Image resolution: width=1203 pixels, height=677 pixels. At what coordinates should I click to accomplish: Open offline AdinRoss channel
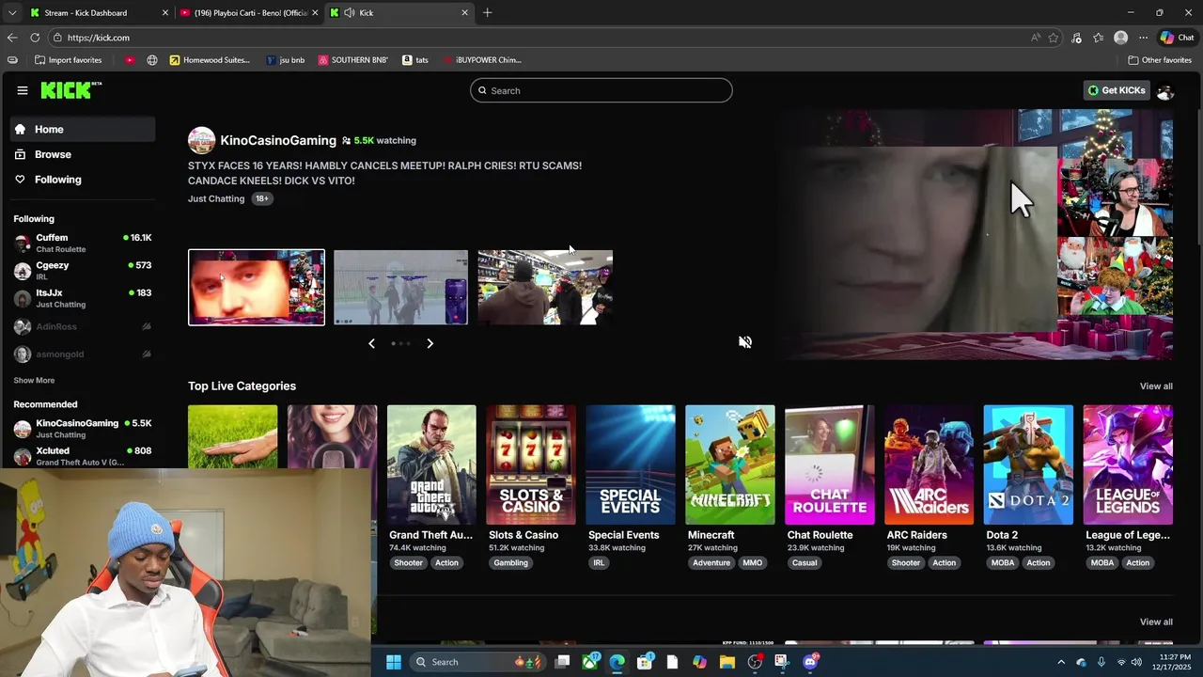tap(83, 326)
